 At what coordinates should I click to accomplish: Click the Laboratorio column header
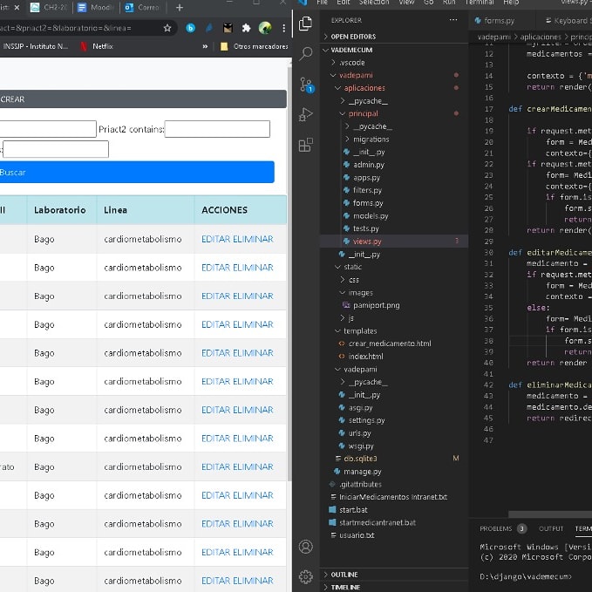point(59,210)
